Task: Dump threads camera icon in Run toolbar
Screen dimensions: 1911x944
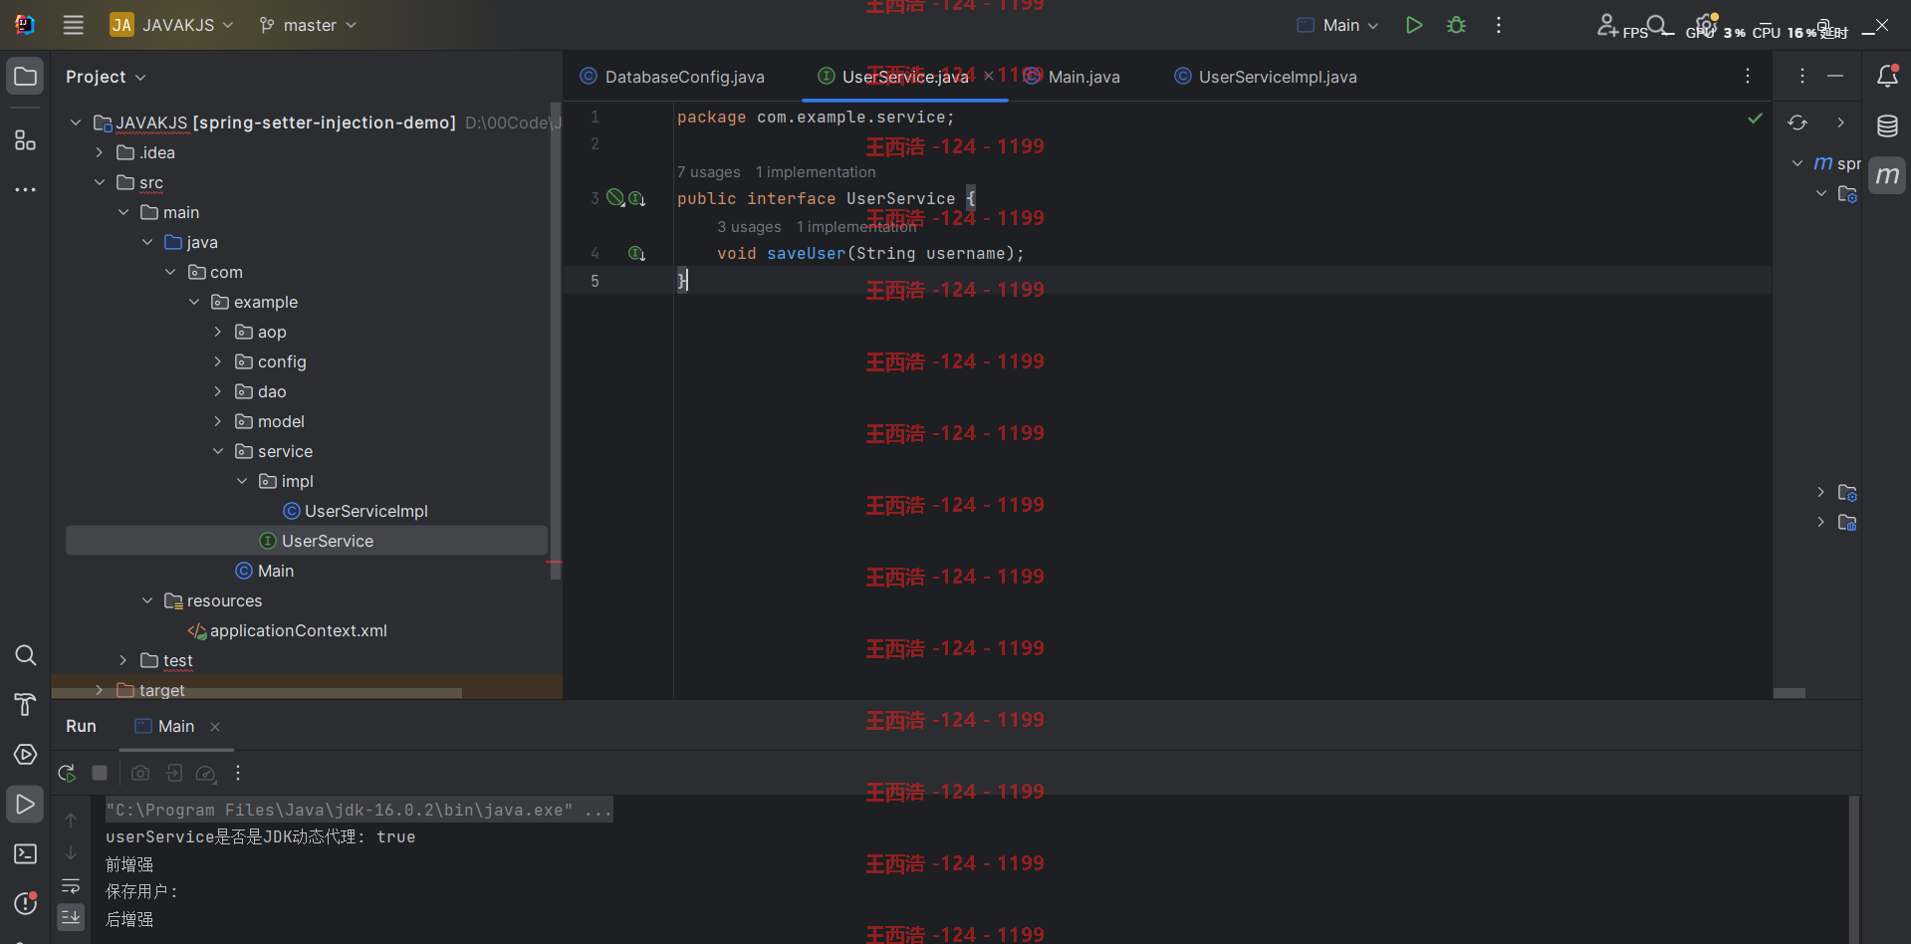Action: point(140,773)
